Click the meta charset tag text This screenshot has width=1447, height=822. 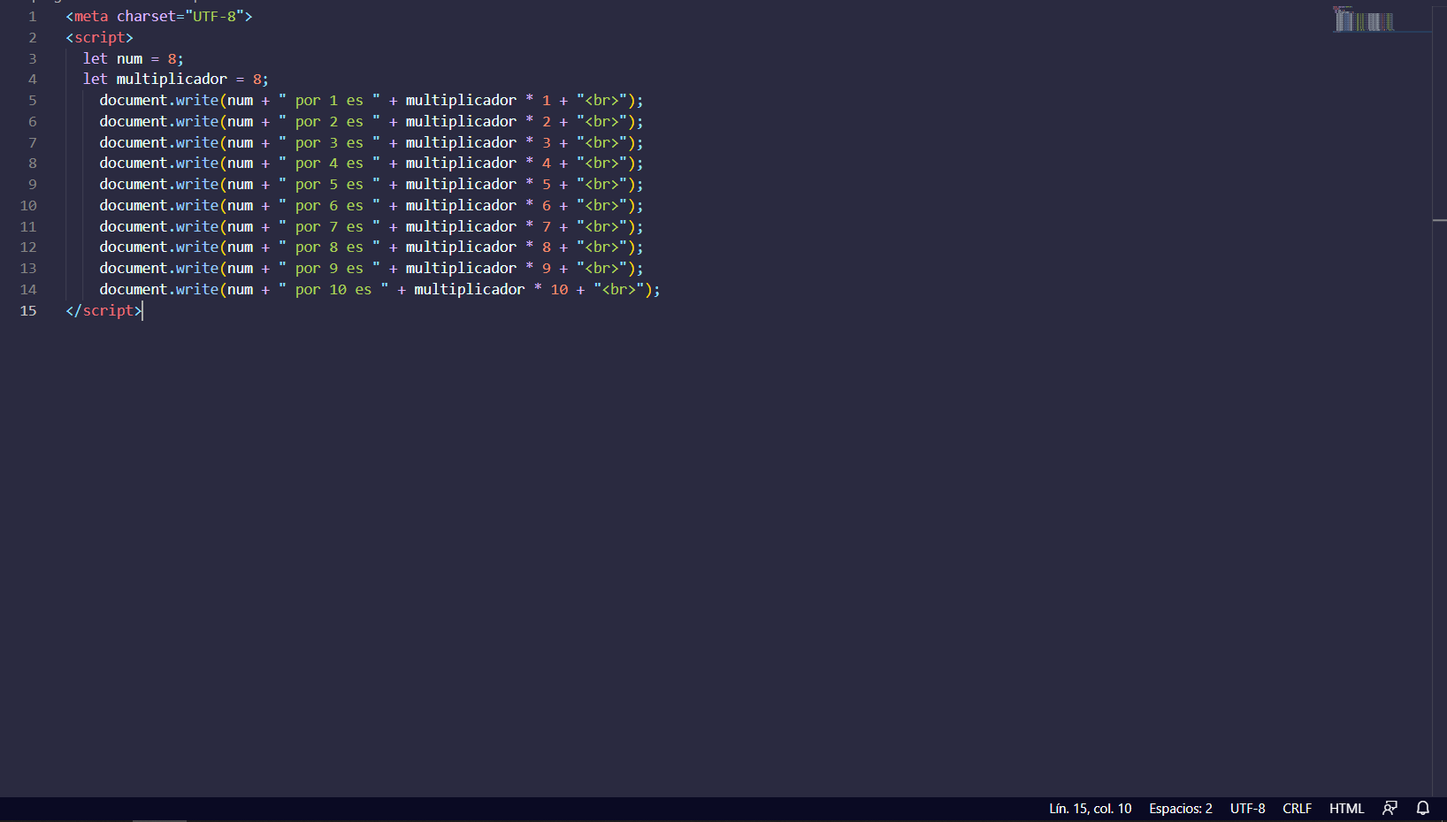click(159, 16)
